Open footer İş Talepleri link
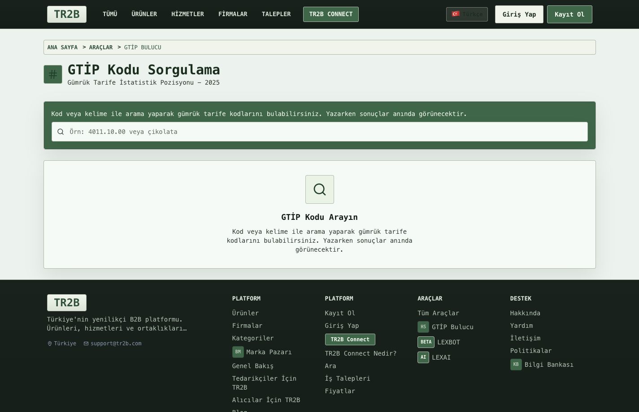 coord(348,378)
